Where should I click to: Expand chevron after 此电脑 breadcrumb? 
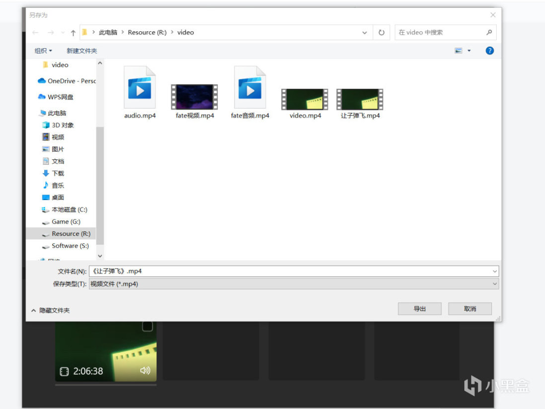click(x=123, y=32)
